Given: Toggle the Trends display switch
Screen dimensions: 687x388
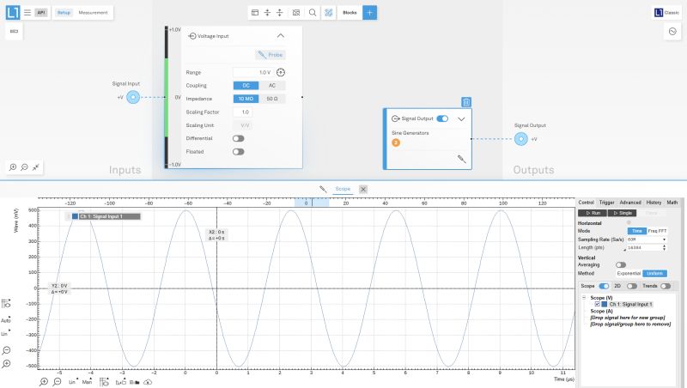Looking at the screenshot, I should 666,286.
